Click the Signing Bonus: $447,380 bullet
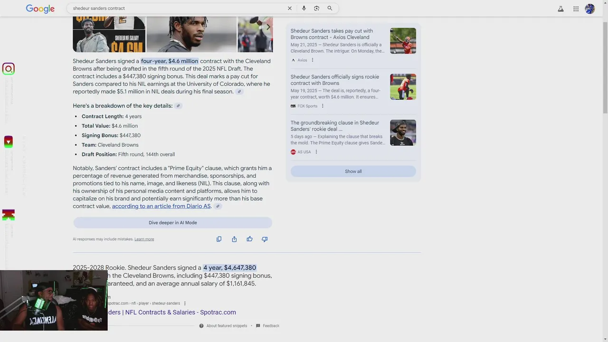The image size is (608, 342). pyautogui.click(x=111, y=135)
